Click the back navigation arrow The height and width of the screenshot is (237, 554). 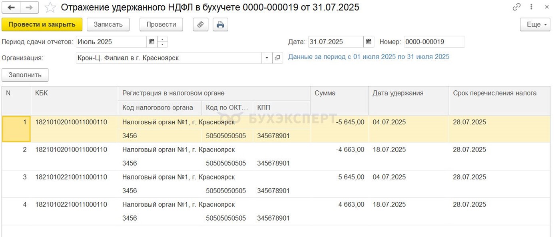[x=11, y=7]
